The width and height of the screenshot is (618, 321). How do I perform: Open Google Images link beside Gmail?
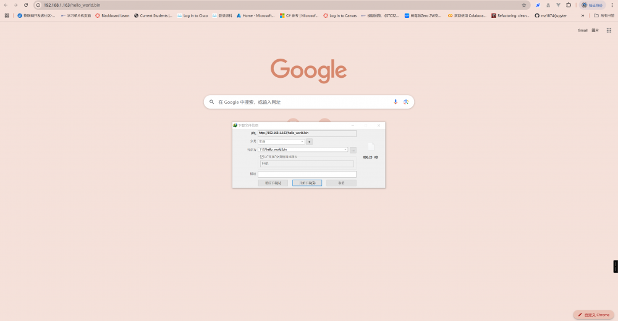tap(595, 30)
